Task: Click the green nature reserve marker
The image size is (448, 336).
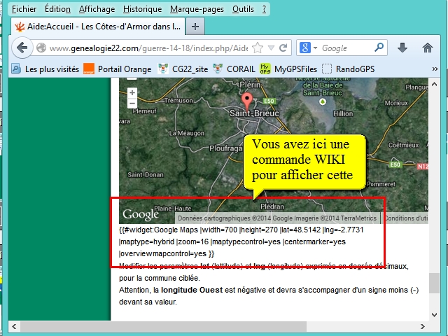Action: (x=323, y=101)
